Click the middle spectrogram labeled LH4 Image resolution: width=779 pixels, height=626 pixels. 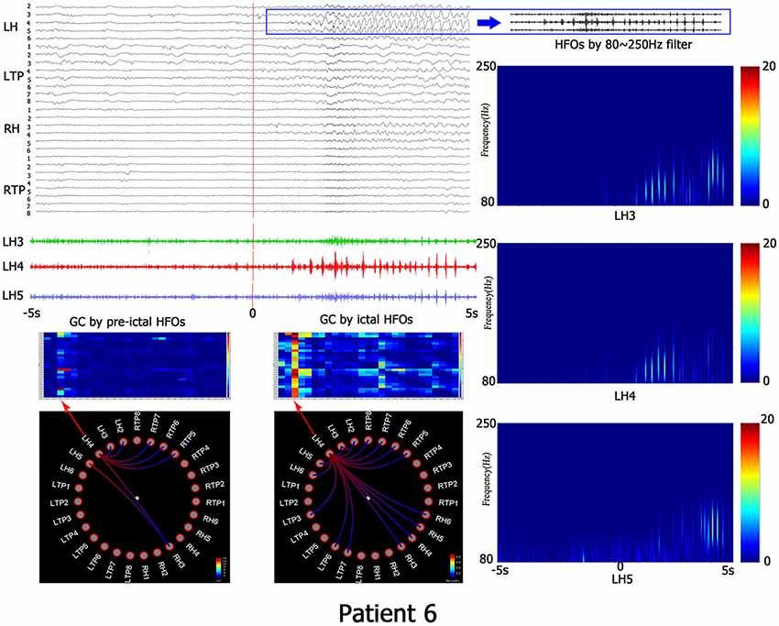(x=613, y=313)
